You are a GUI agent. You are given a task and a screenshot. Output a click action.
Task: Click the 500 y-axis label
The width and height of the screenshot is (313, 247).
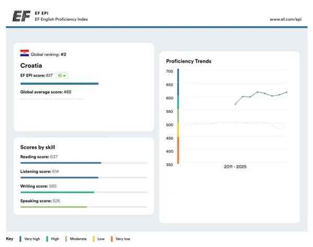point(170,125)
